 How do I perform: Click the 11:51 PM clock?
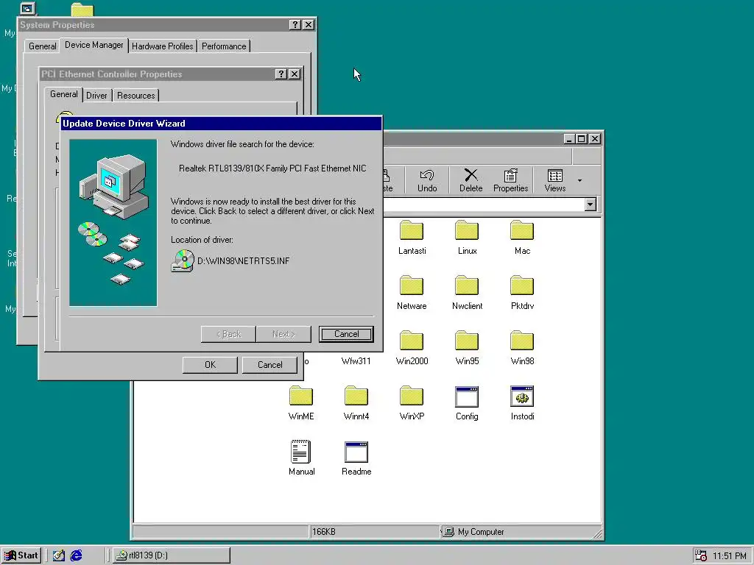click(730, 556)
